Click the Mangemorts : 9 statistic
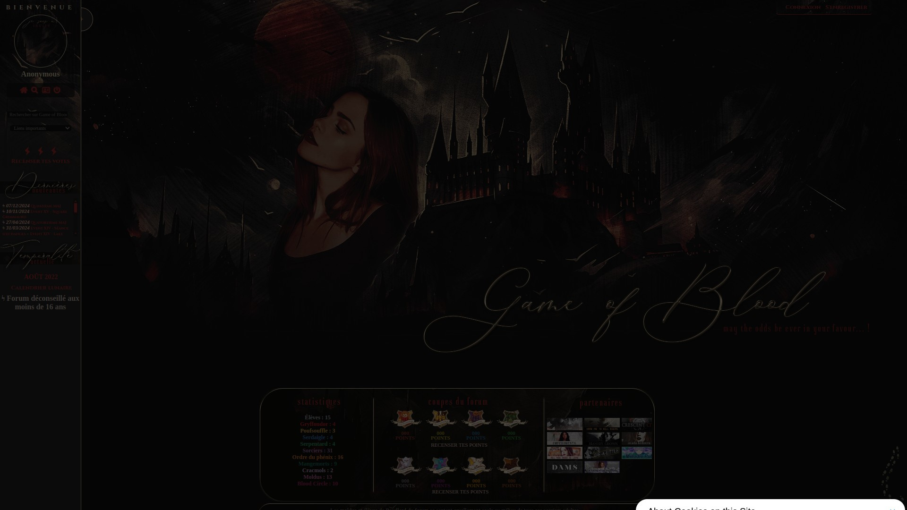Screen dimensions: 907x510 pos(317,464)
